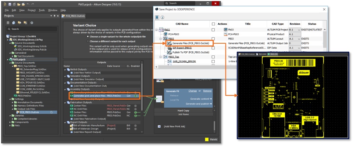Open the Tools menu
This screenshot has width=353, height=147.
click(x=42, y=10)
